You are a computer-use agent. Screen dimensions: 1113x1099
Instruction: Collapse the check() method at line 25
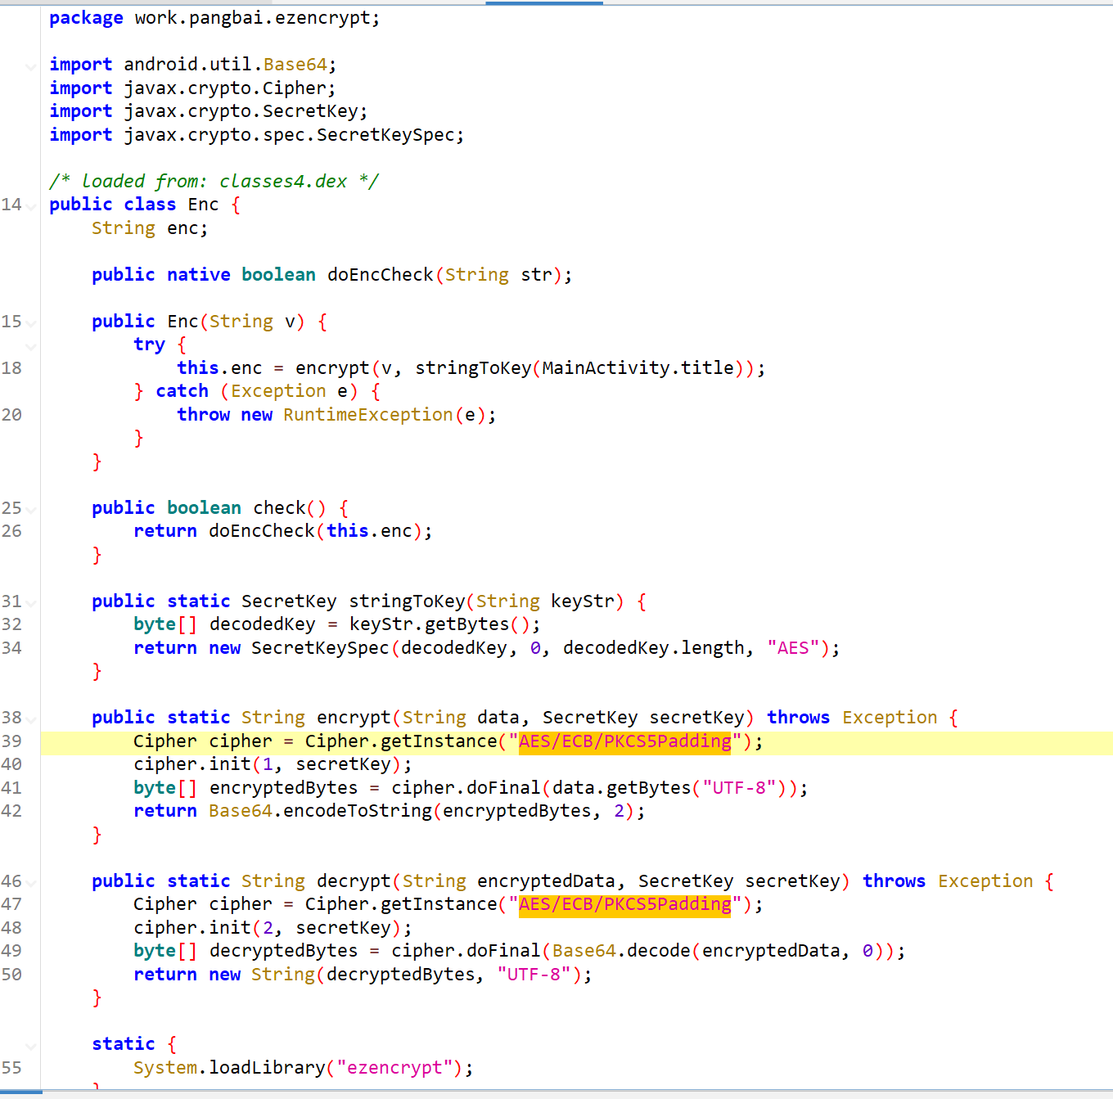[30, 510]
